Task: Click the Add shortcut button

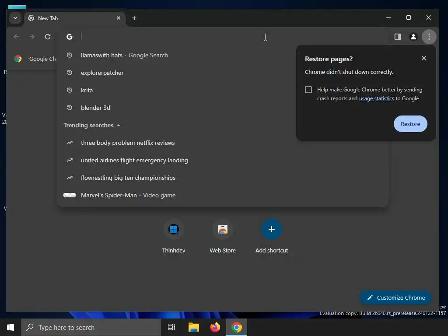Action: click(x=271, y=236)
